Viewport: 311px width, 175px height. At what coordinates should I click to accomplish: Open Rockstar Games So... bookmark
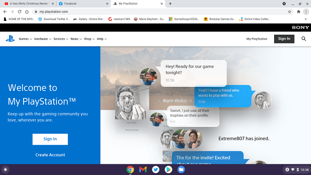click(x=219, y=19)
